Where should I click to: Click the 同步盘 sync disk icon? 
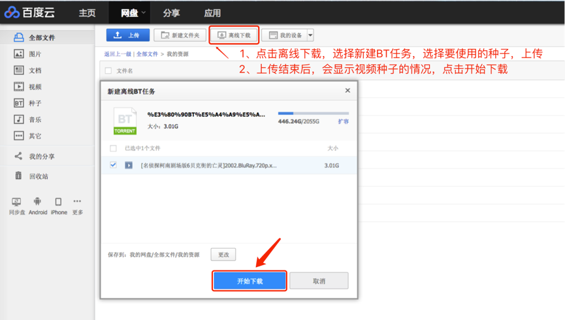tap(16, 201)
